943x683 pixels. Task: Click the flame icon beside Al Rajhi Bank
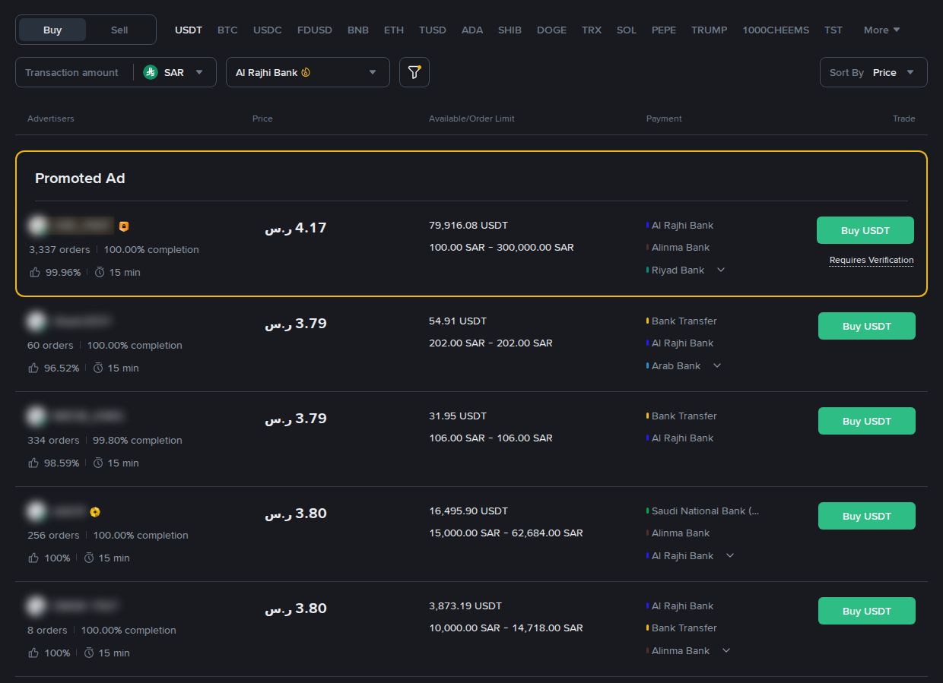pos(306,73)
